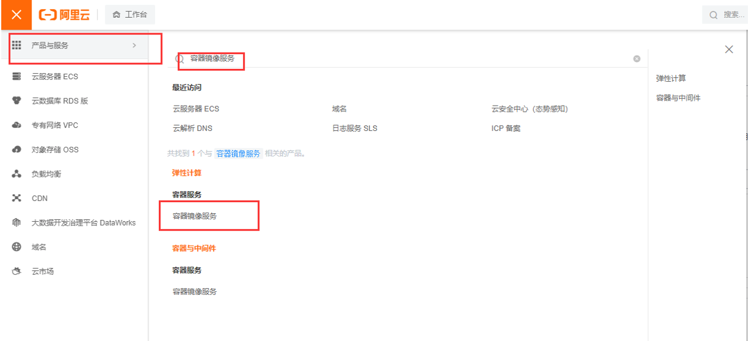Open 容器镜像服务 under 弹性计算

pyautogui.click(x=195, y=216)
